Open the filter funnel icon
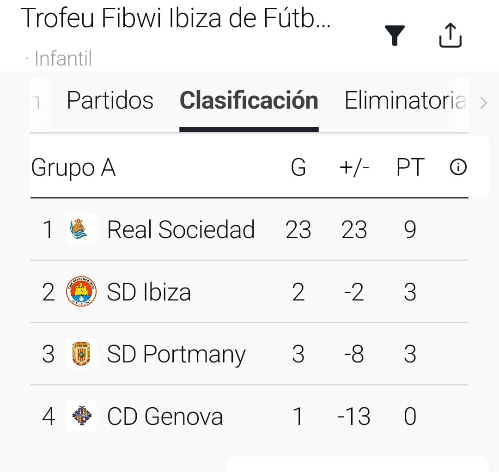The image size is (499, 472). (x=394, y=36)
